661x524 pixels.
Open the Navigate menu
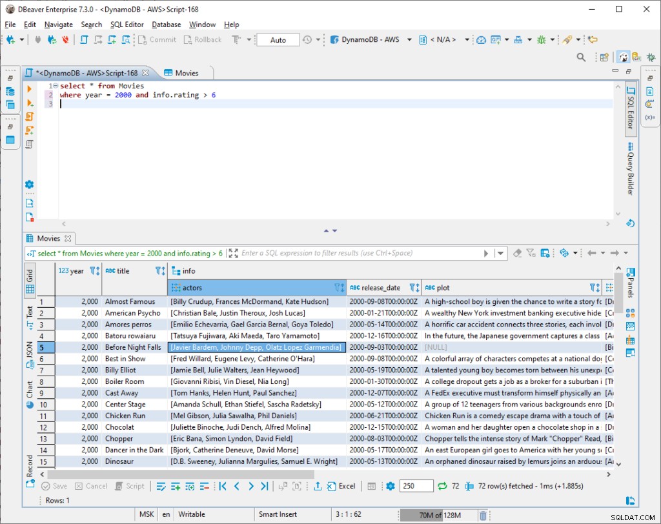(x=59, y=25)
